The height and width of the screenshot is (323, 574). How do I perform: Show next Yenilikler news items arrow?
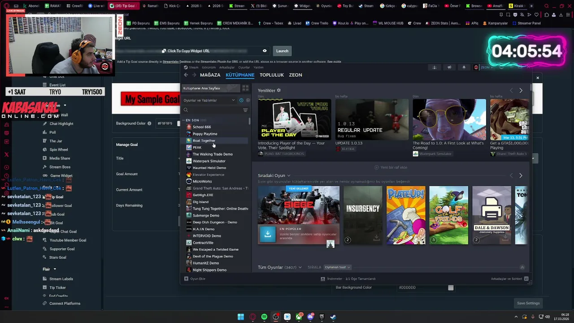pos(521,91)
